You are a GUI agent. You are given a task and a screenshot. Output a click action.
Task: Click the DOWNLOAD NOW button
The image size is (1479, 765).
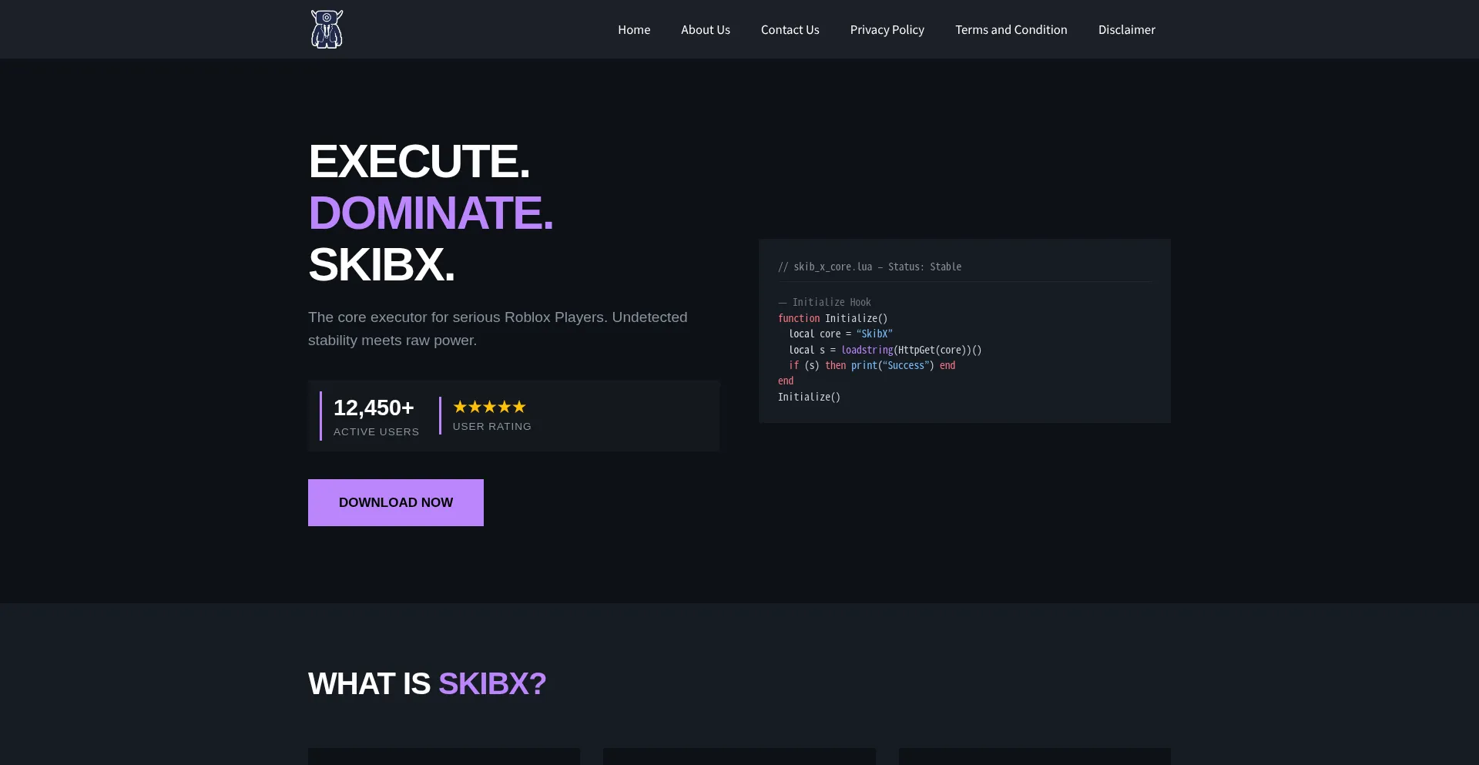[x=396, y=502]
